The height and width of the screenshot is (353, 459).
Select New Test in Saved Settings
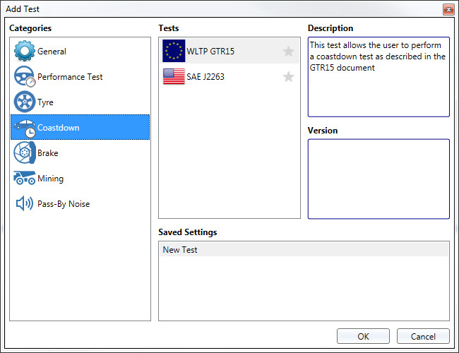pos(304,250)
